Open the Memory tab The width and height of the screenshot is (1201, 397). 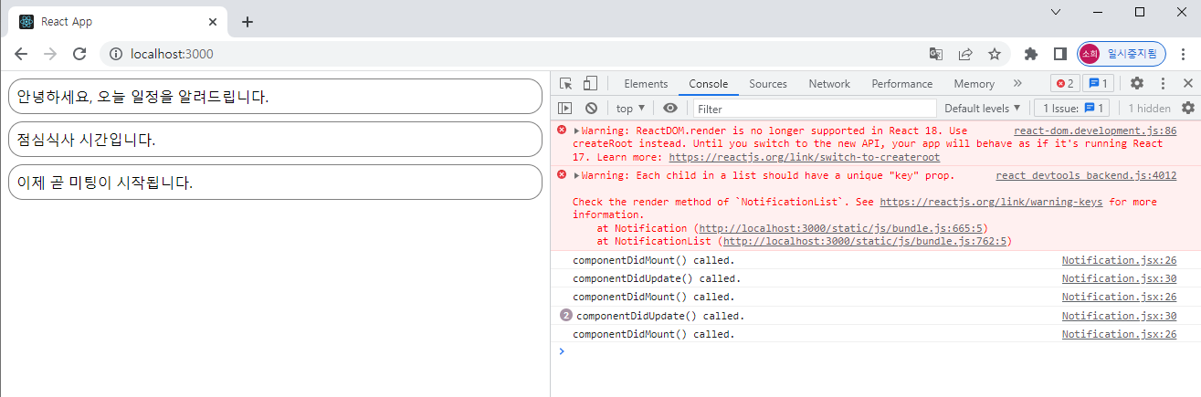coord(974,83)
